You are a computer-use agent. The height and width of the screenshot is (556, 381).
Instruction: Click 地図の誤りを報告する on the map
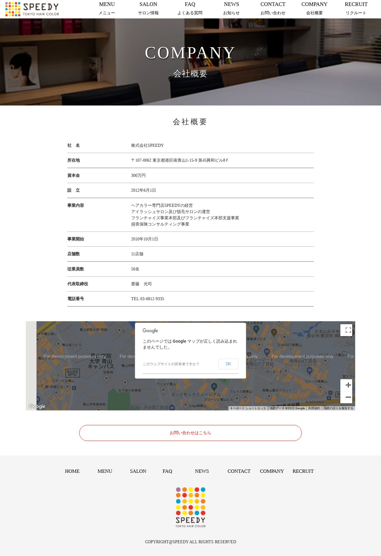pyautogui.click(x=338, y=408)
